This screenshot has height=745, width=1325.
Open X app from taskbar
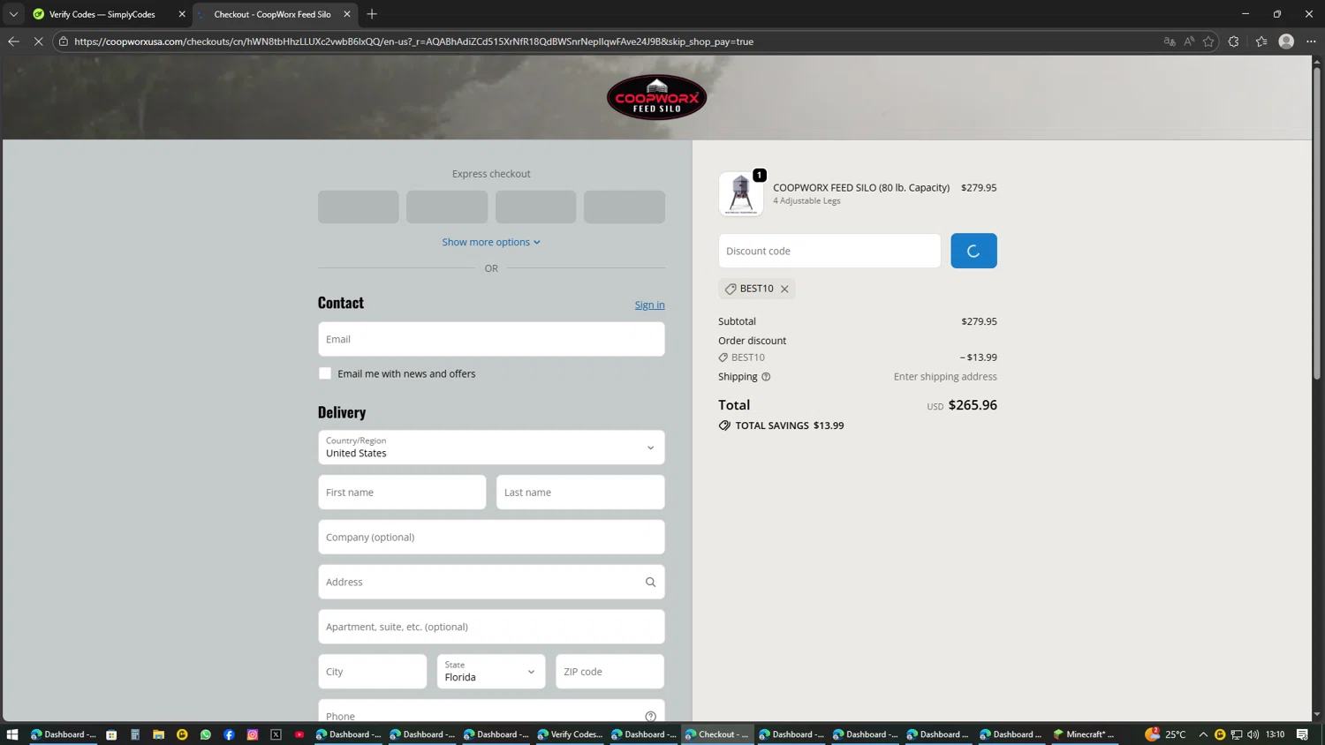(276, 734)
